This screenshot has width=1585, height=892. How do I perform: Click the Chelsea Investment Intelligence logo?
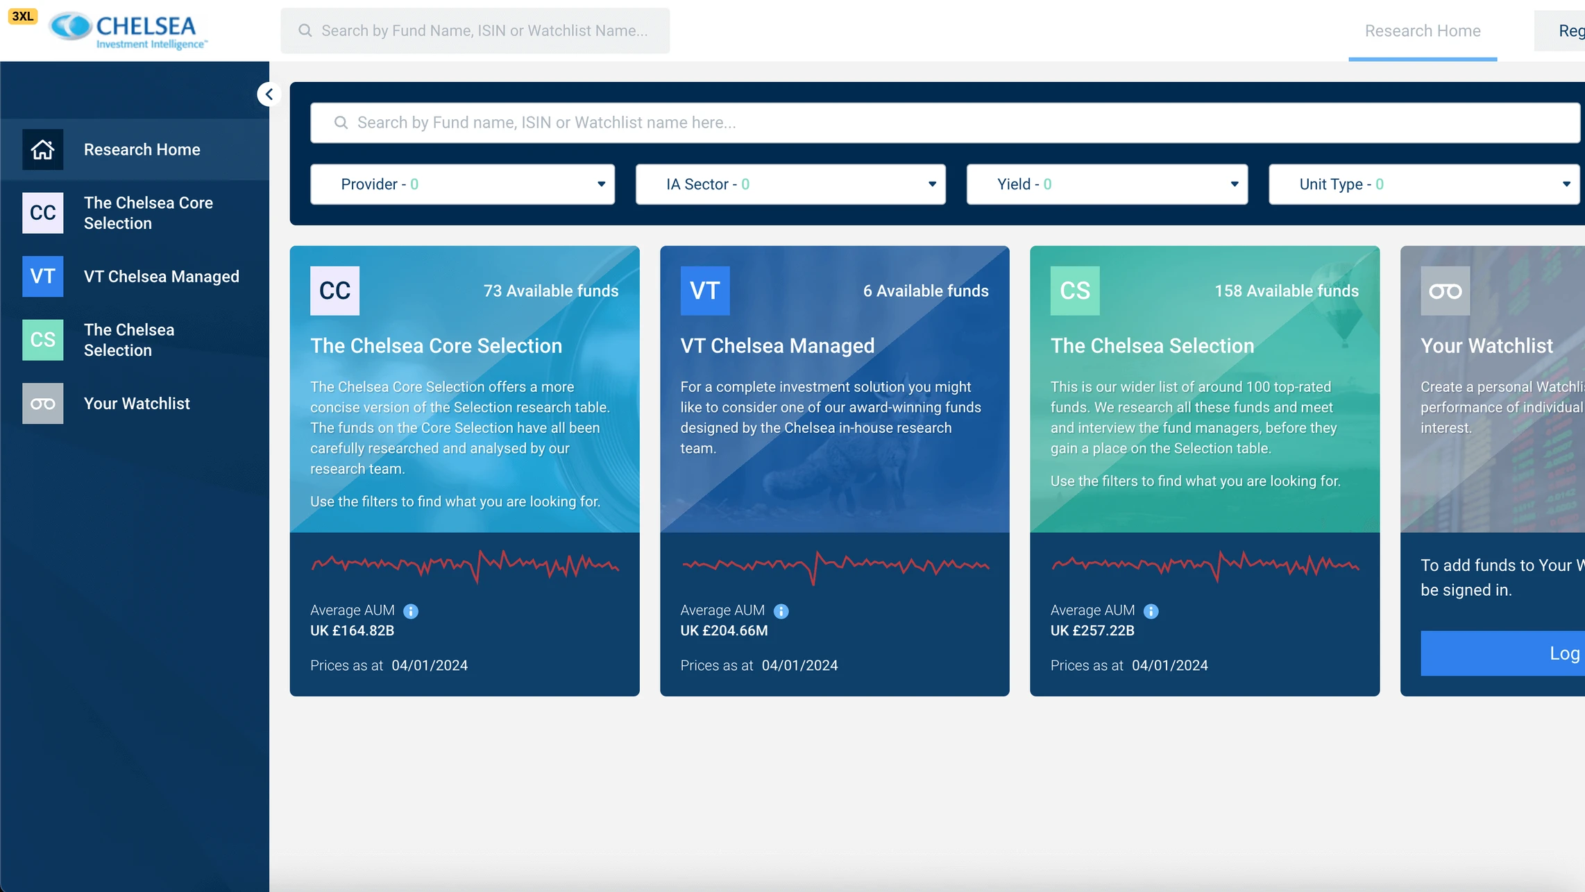tap(128, 31)
